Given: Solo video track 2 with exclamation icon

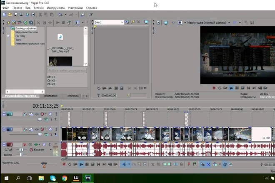Looking at the screenshot, I should point(56,129).
